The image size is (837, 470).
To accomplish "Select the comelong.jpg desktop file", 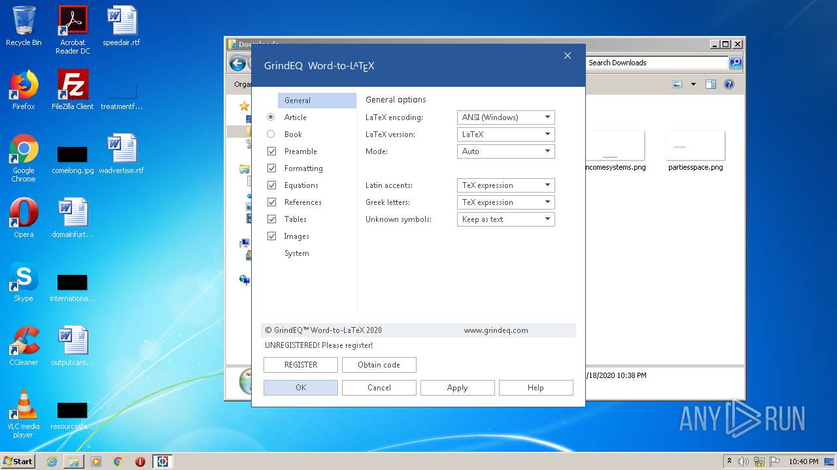I will click(x=73, y=161).
